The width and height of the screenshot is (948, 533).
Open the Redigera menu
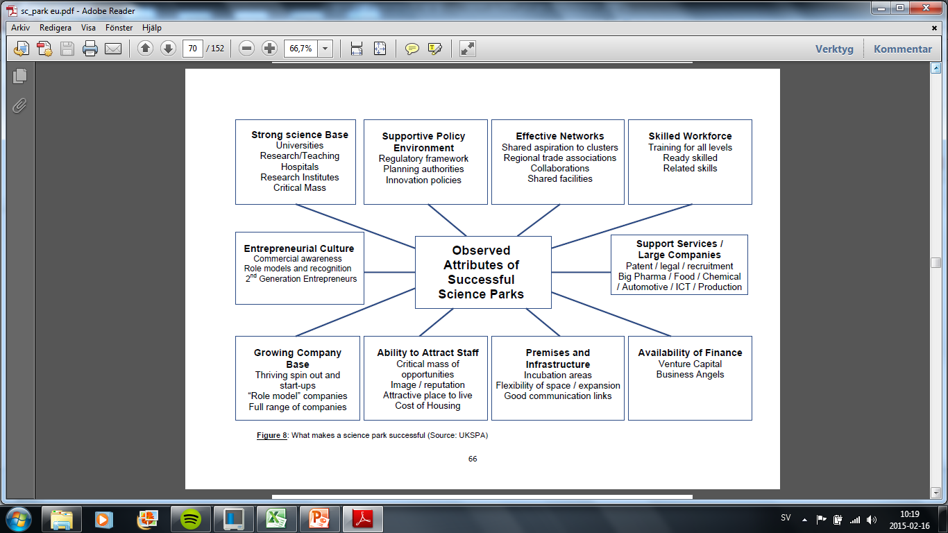click(x=56, y=28)
